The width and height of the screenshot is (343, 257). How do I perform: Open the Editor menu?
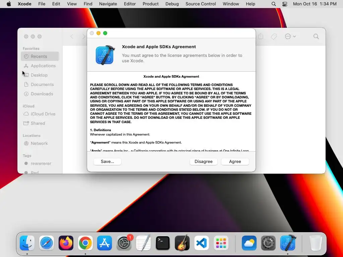tap(130, 4)
